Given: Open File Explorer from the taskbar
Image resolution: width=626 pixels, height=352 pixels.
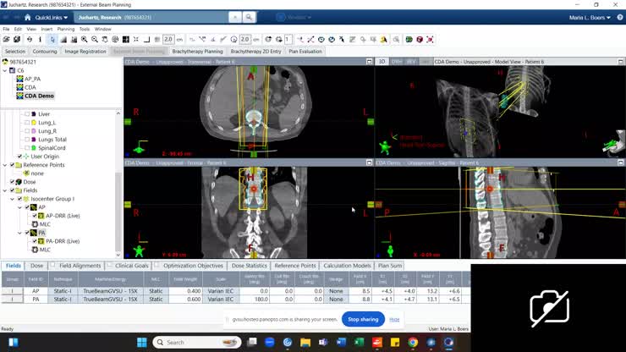Looking at the screenshot, I should 305,343.
